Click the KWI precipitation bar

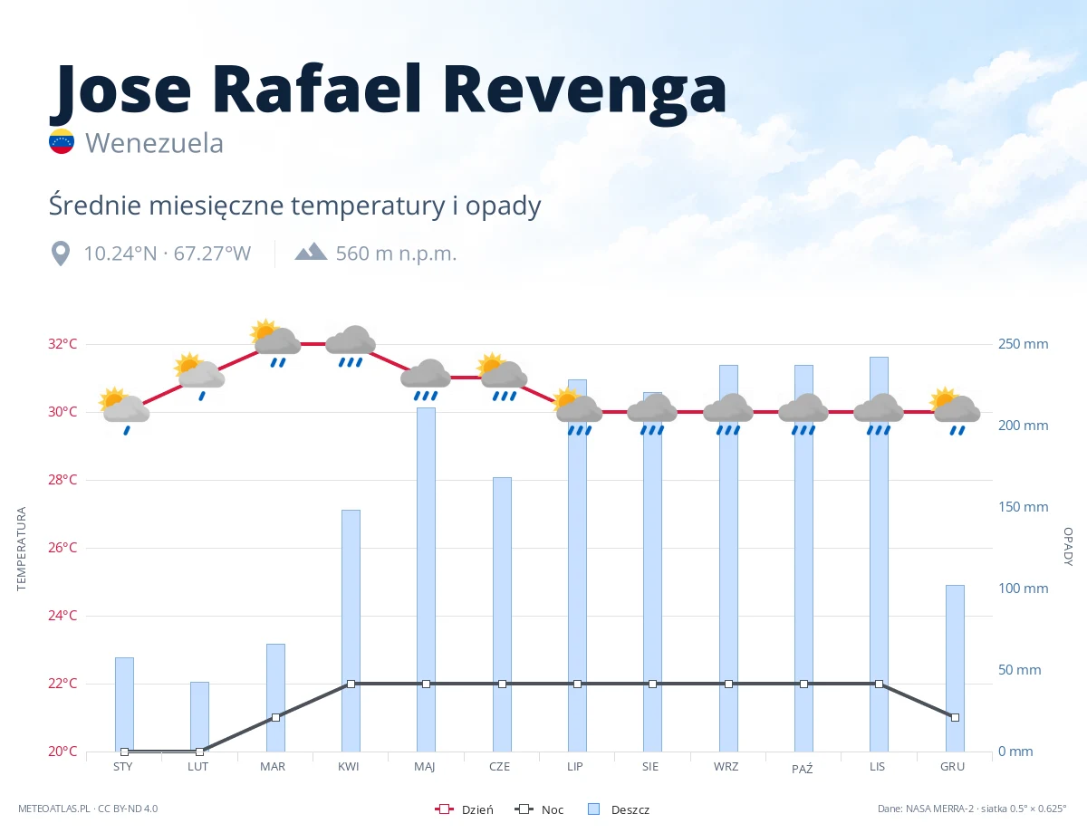(351, 630)
